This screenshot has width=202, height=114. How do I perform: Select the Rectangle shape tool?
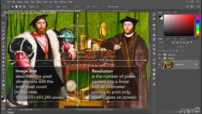[x=3, y=81]
